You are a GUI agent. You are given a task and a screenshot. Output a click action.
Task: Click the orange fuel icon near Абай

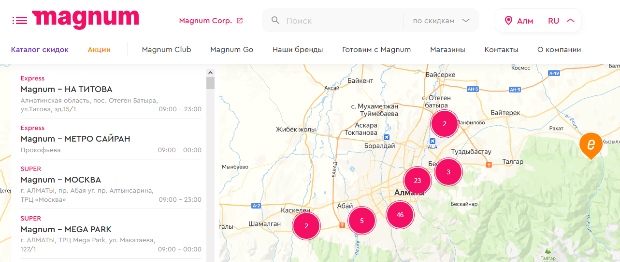click(342, 224)
